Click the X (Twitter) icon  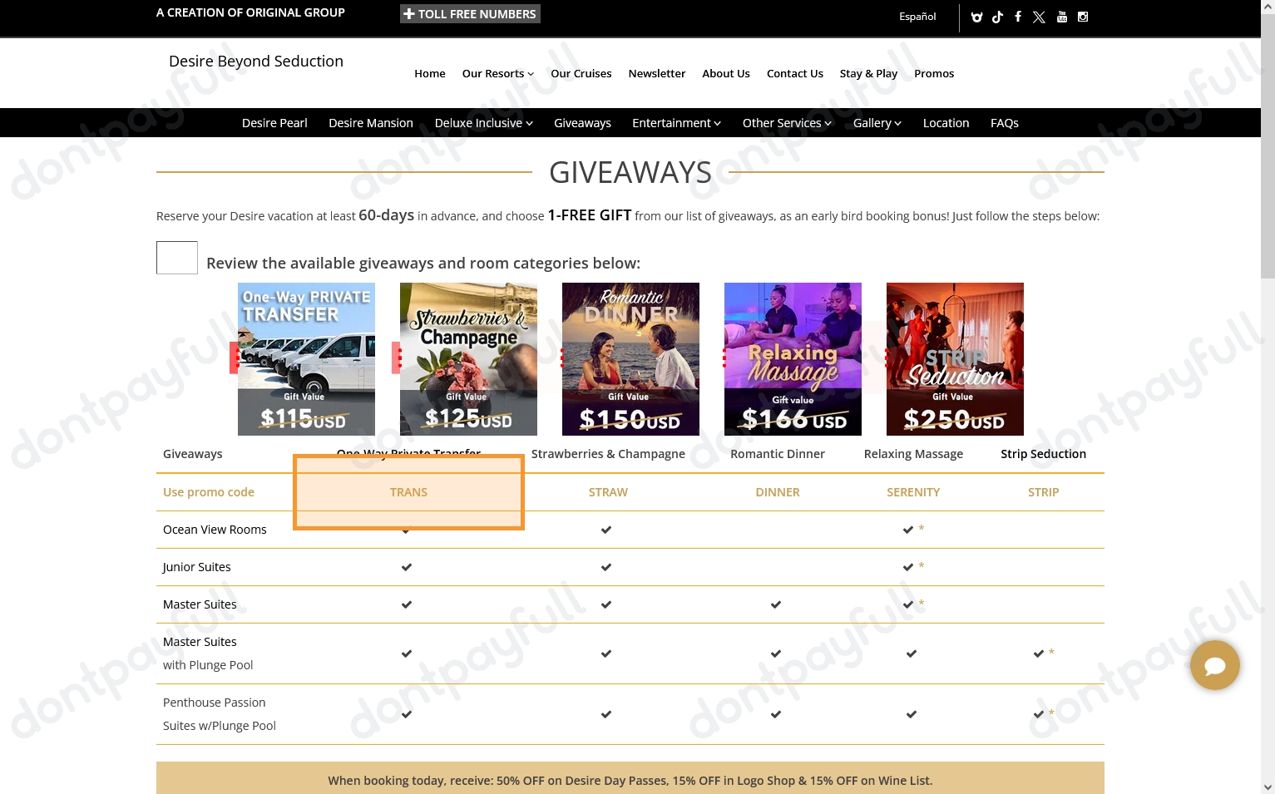1039,17
